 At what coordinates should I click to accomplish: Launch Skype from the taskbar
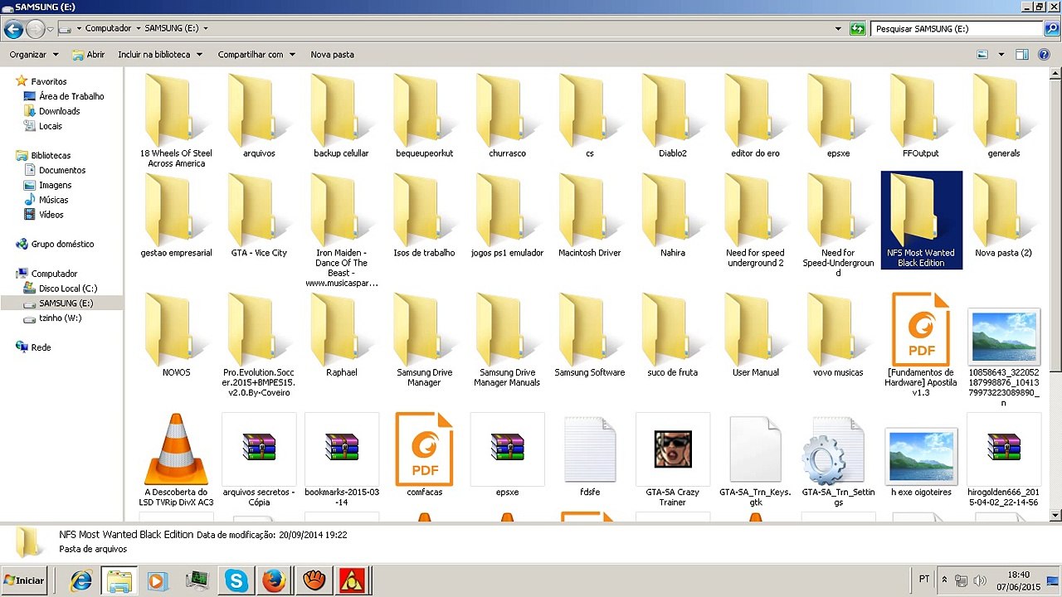[x=236, y=581]
